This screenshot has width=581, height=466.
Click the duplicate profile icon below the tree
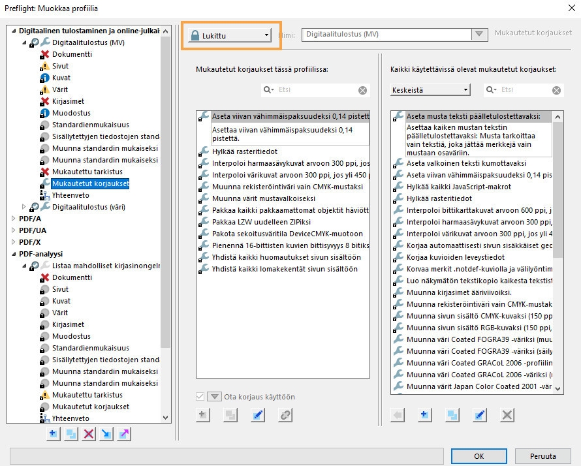point(71,435)
